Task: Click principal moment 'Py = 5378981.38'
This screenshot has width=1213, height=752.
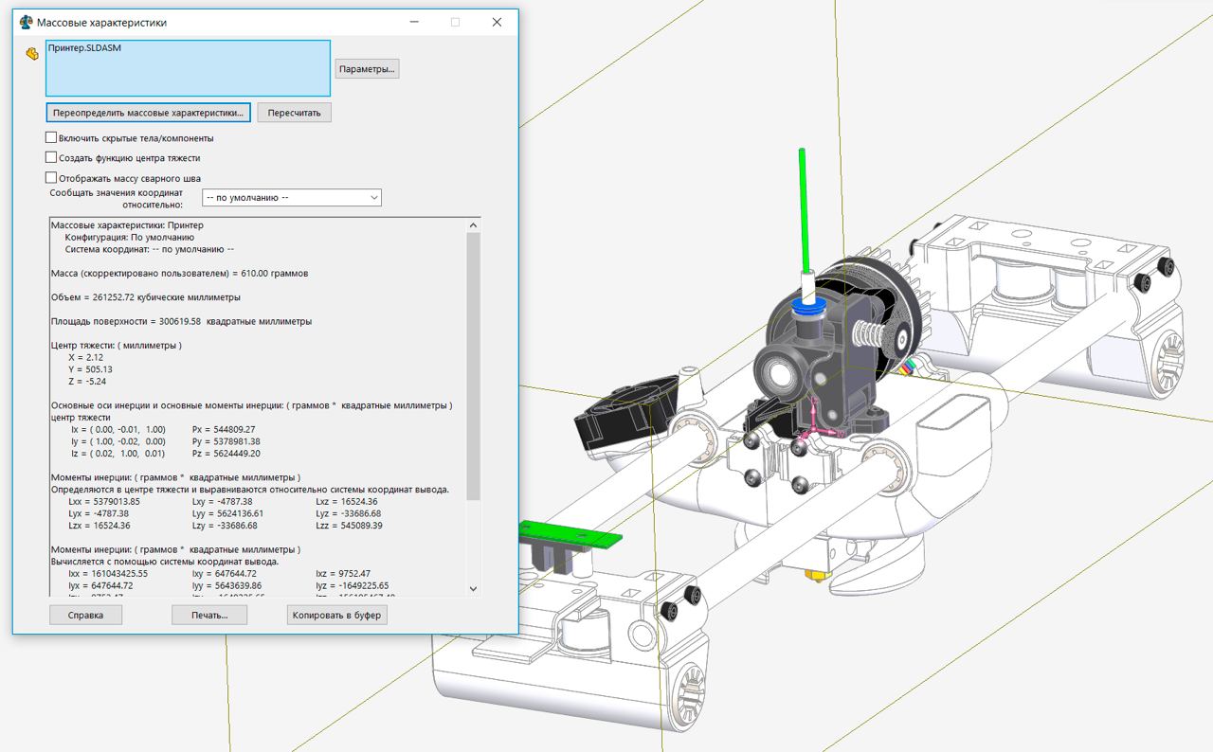Action: [226, 441]
